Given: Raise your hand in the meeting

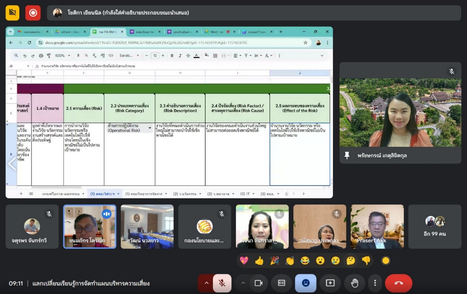Looking at the screenshot, I should click(x=354, y=283).
